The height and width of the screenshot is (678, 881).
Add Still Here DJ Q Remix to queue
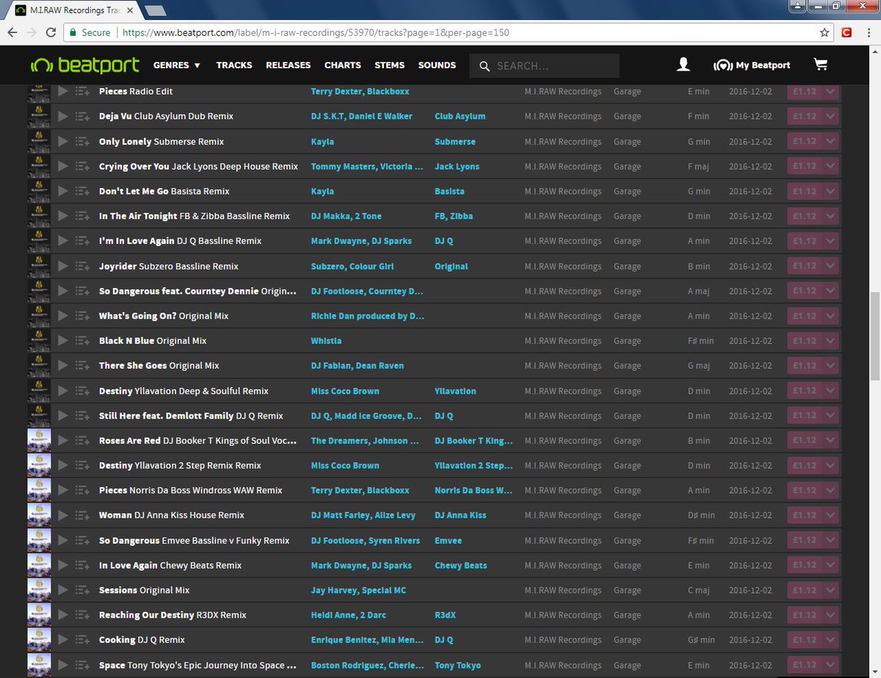[x=81, y=416]
